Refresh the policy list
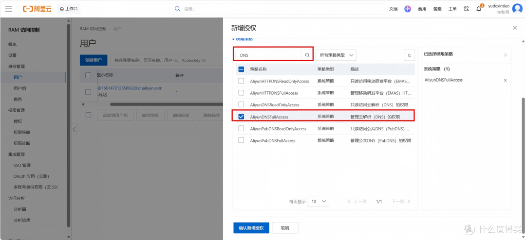 coord(409,55)
